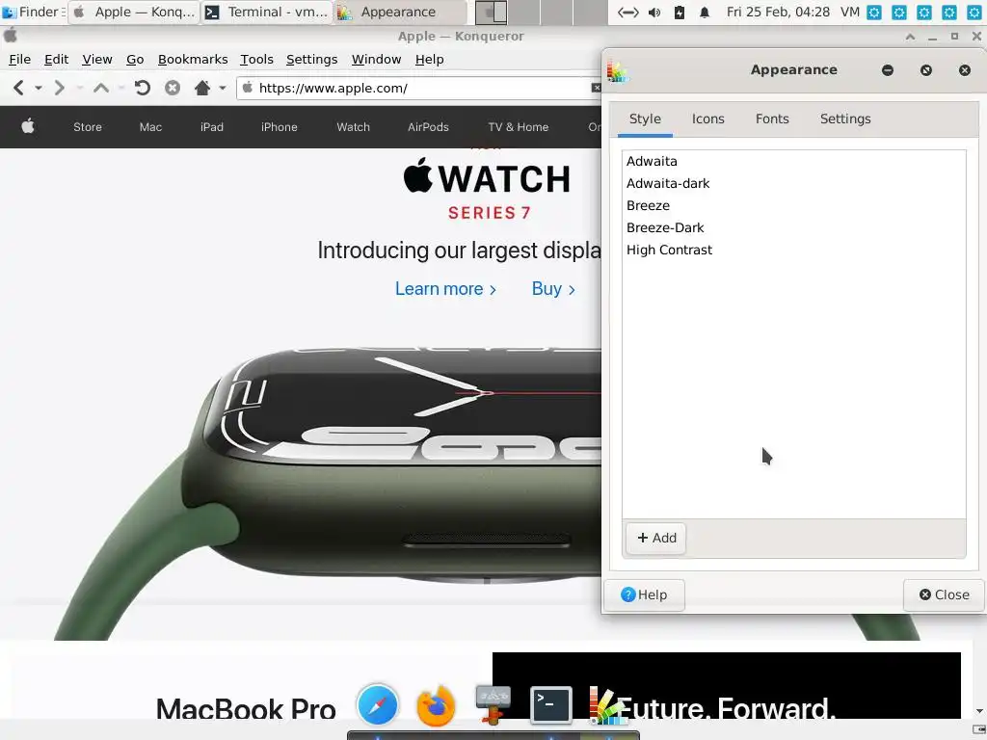Reload the Apple page
The width and height of the screenshot is (987, 740).
coord(143,88)
